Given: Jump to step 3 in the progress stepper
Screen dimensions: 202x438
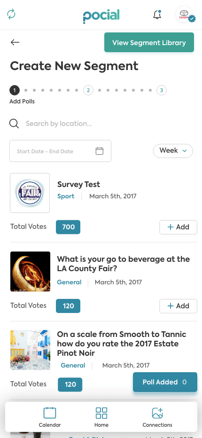Looking at the screenshot, I should [x=162, y=90].
